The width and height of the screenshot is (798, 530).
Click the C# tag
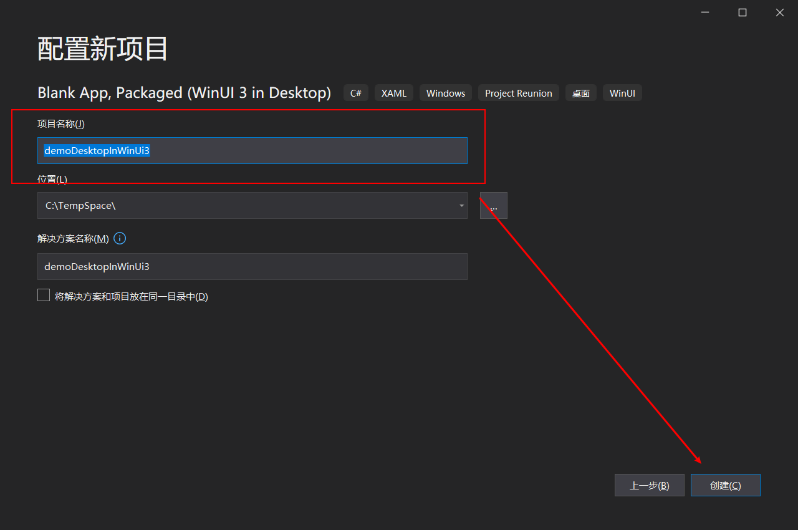(356, 93)
